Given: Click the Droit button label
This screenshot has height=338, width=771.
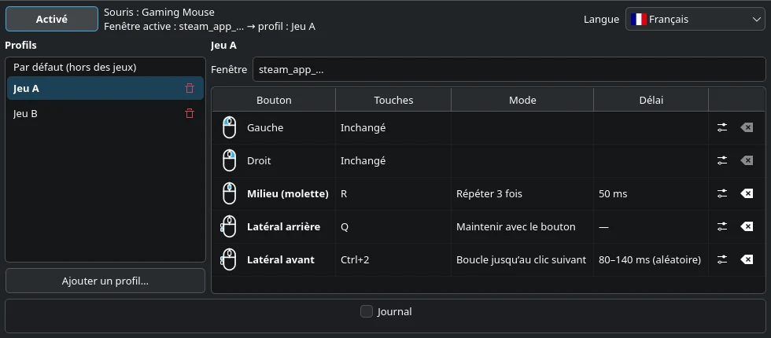Looking at the screenshot, I should coord(259,160).
